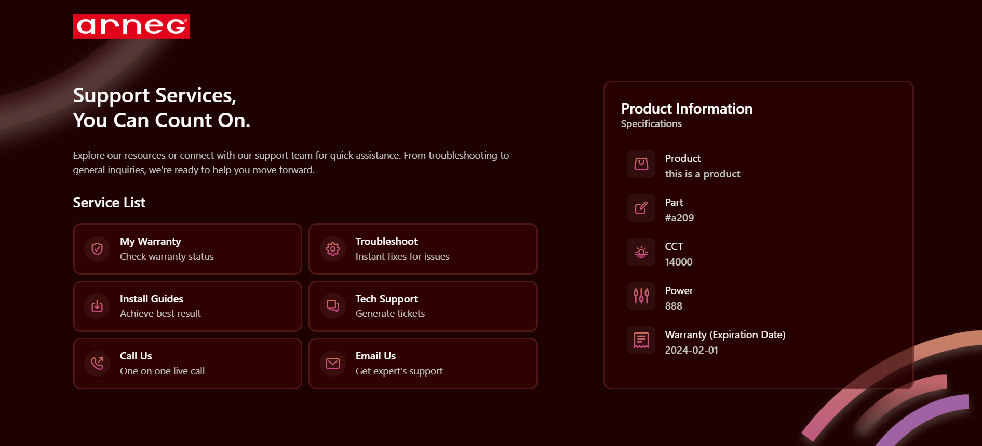The width and height of the screenshot is (982, 446).
Task: Click the Part edit pencil icon
Action: pos(641,208)
